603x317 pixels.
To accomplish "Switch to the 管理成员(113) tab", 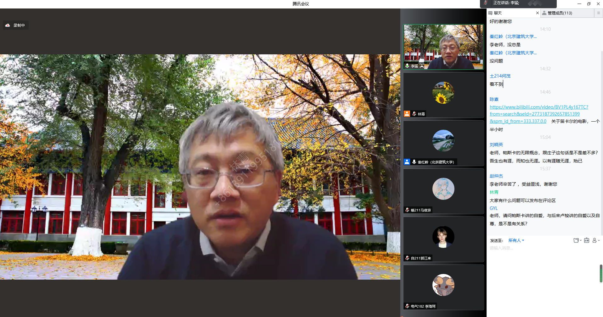I will coord(560,13).
